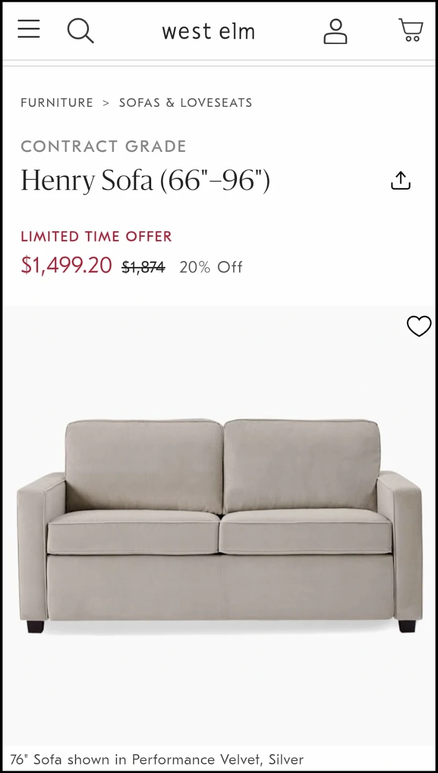Click the $1,499.20 sale price
438x773 pixels.
tap(66, 265)
